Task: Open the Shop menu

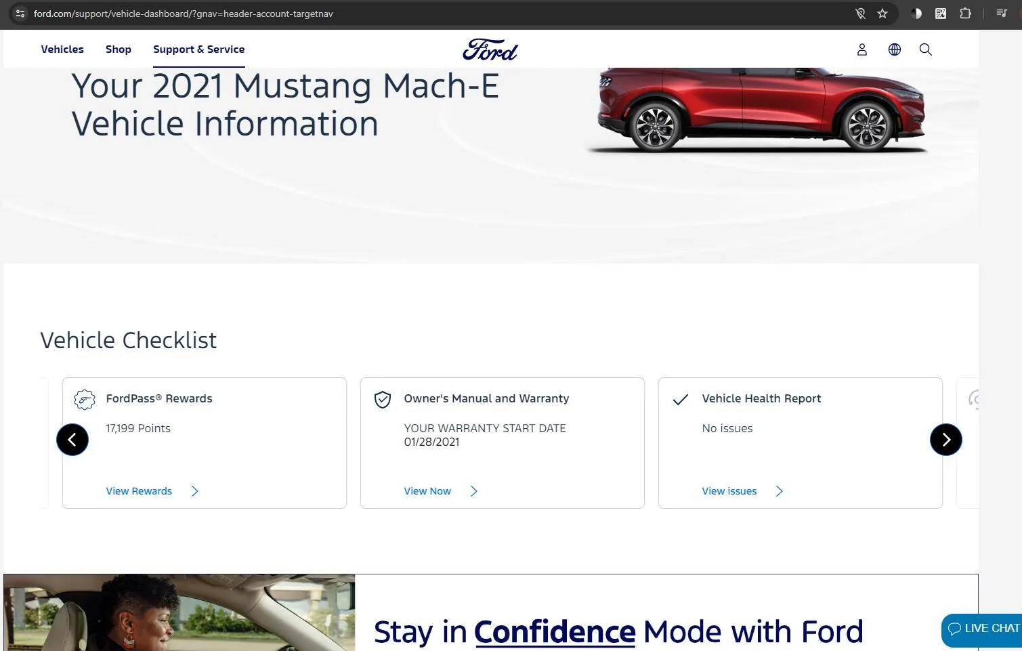Action: (x=119, y=49)
